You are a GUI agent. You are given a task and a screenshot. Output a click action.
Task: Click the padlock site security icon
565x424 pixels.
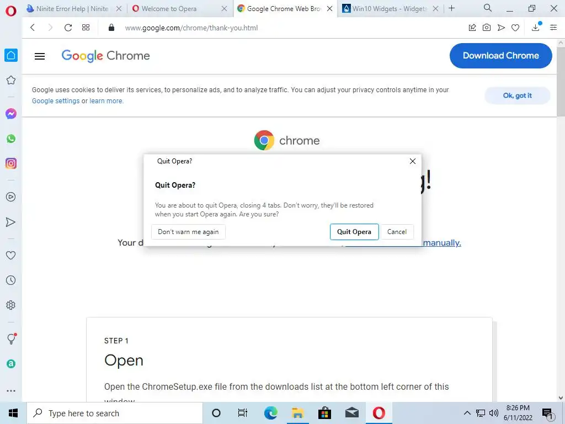[111, 28]
